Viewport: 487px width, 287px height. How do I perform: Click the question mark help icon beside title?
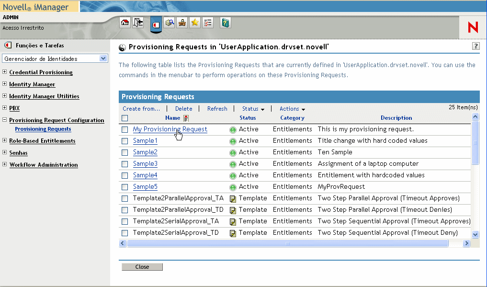click(x=476, y=46)
